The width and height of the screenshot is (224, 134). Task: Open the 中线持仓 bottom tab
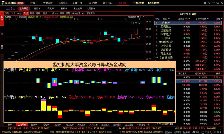point(141,125)
